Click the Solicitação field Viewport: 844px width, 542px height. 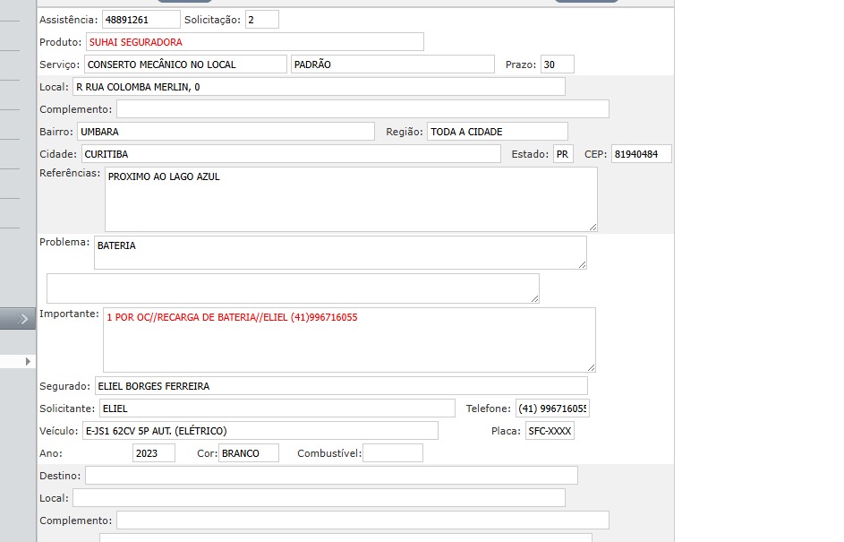261,20
